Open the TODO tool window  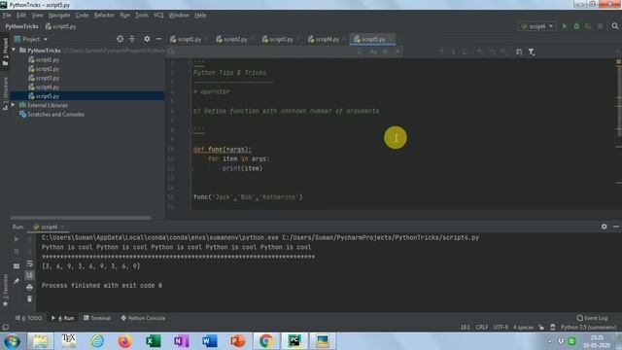coord(29,318)
